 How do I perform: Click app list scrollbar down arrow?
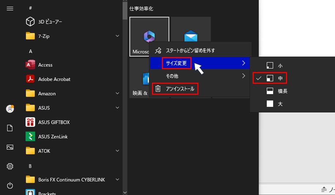[125, 192]
